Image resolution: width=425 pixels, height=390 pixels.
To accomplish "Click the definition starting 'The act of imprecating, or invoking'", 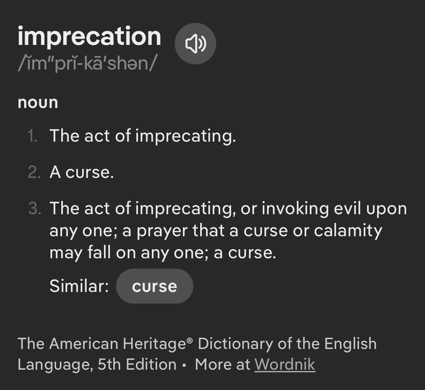I will [228, 209].
